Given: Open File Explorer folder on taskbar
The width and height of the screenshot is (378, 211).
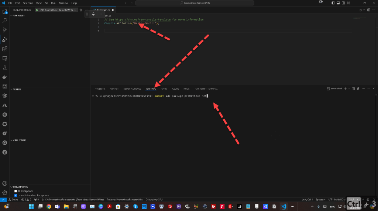Looking at the screenshot, I should pyautogui.click(x=66, y=207).
